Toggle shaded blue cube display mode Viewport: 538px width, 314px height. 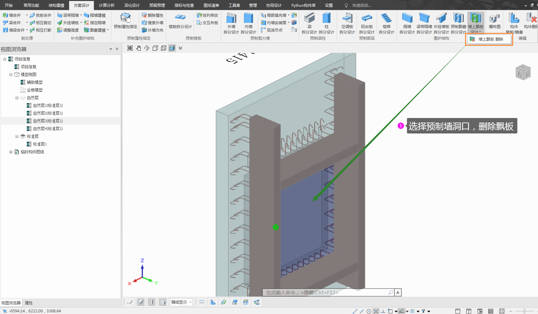[x=172, y=48]
